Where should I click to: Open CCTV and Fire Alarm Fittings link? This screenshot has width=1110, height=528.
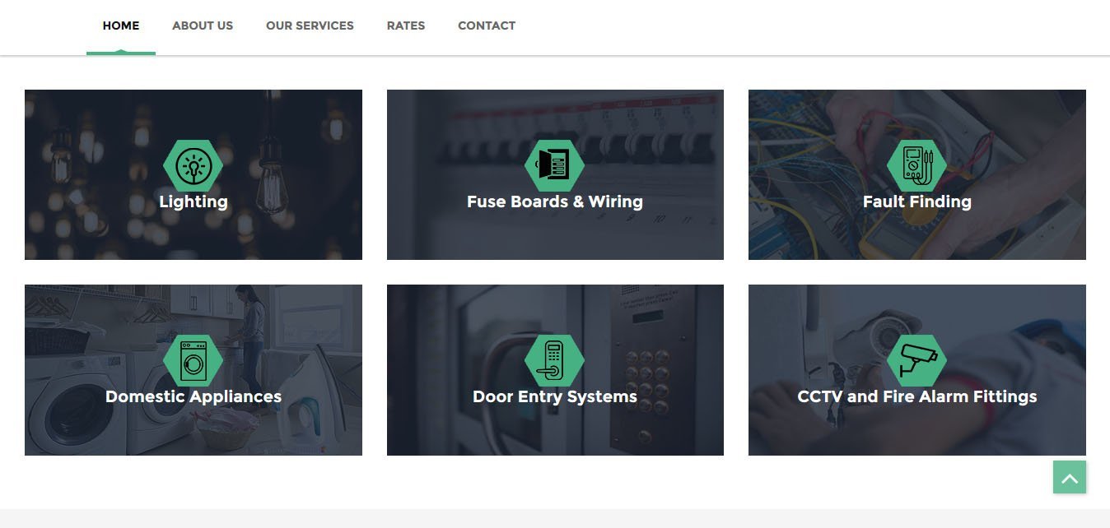click(x=917, y=396)
